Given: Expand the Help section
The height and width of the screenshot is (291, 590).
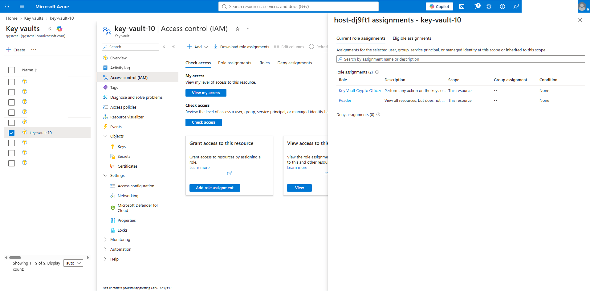Looking at the screenshot, I should pos(105,259).
